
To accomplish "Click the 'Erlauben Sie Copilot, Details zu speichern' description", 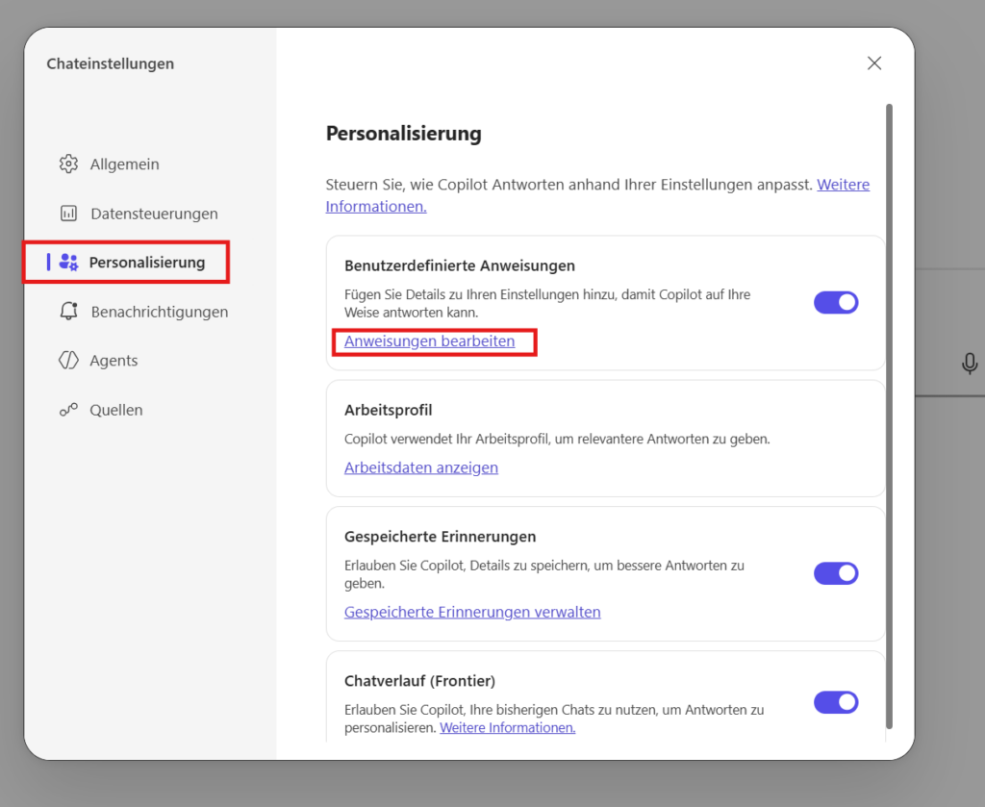I will click(x=544, y=574).
